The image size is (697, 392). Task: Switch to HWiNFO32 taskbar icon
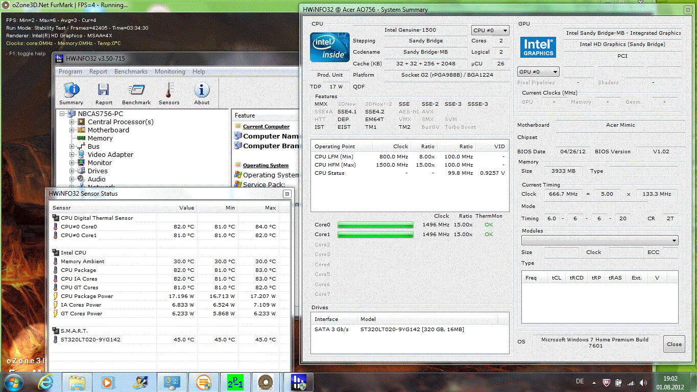click(x=297, y=382)
